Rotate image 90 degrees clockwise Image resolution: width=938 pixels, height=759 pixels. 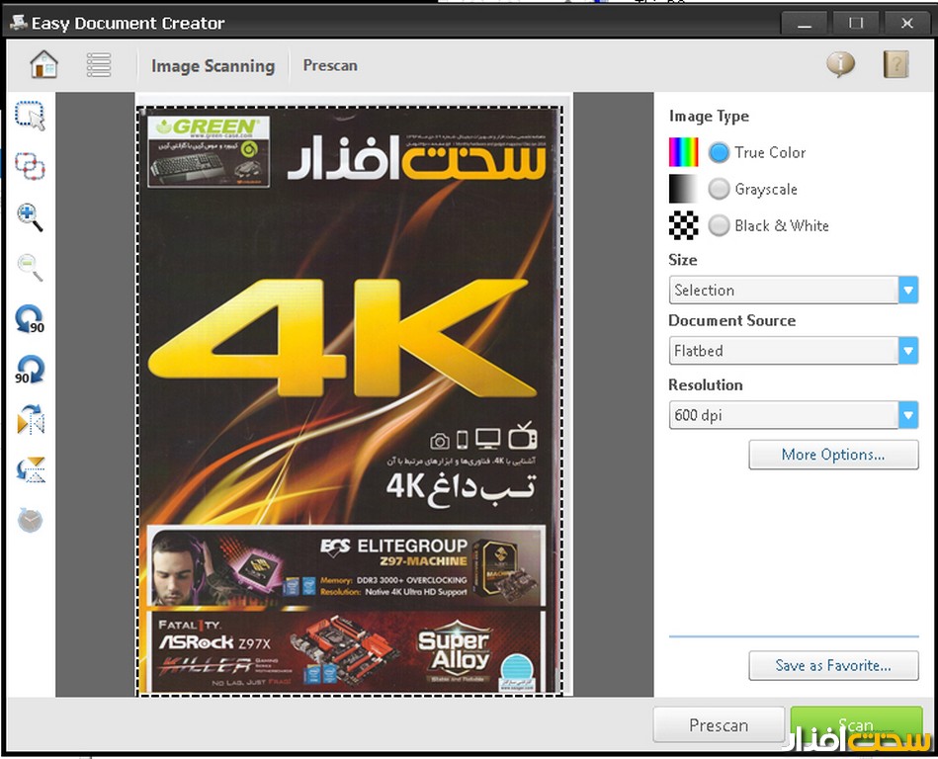30,369
